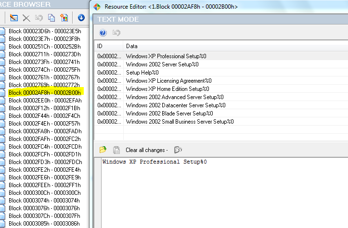The image size is (348, 228).
Task: Click the blue down-arrow icon in browser toolbar
Action: tap(81, 17)
